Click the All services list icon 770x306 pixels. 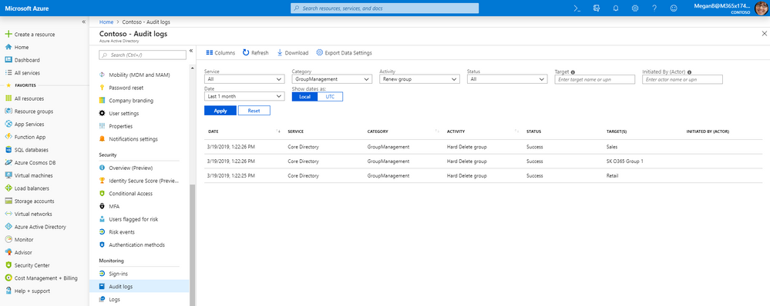[8, 72]
